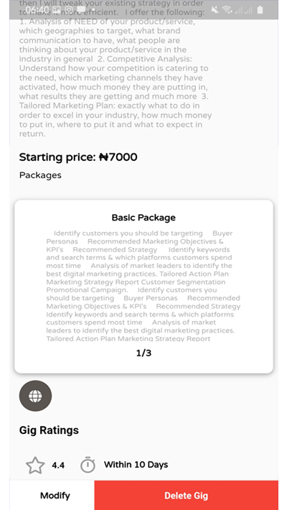Tap the 4.4 rating value
Viewport: 287px width, 510px height.
click(x=58, y=465)
